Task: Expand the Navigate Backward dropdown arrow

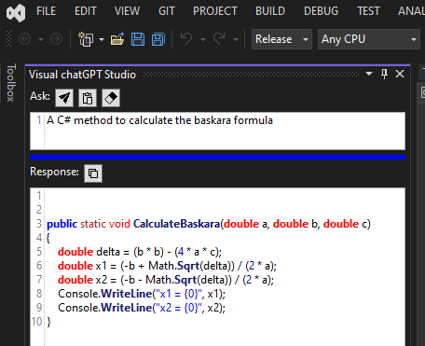Action: click(41, 39)
